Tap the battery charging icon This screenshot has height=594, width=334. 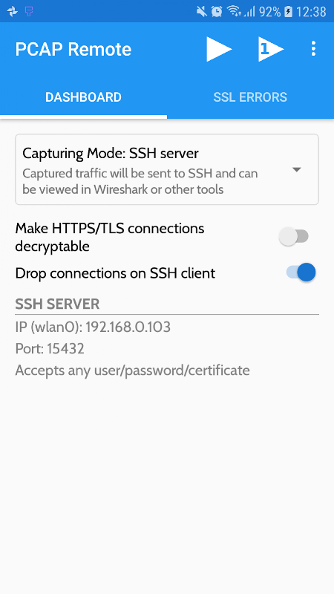288,12
